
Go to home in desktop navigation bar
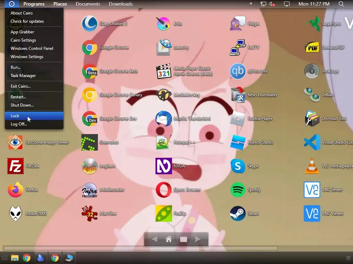pos(169,239)
